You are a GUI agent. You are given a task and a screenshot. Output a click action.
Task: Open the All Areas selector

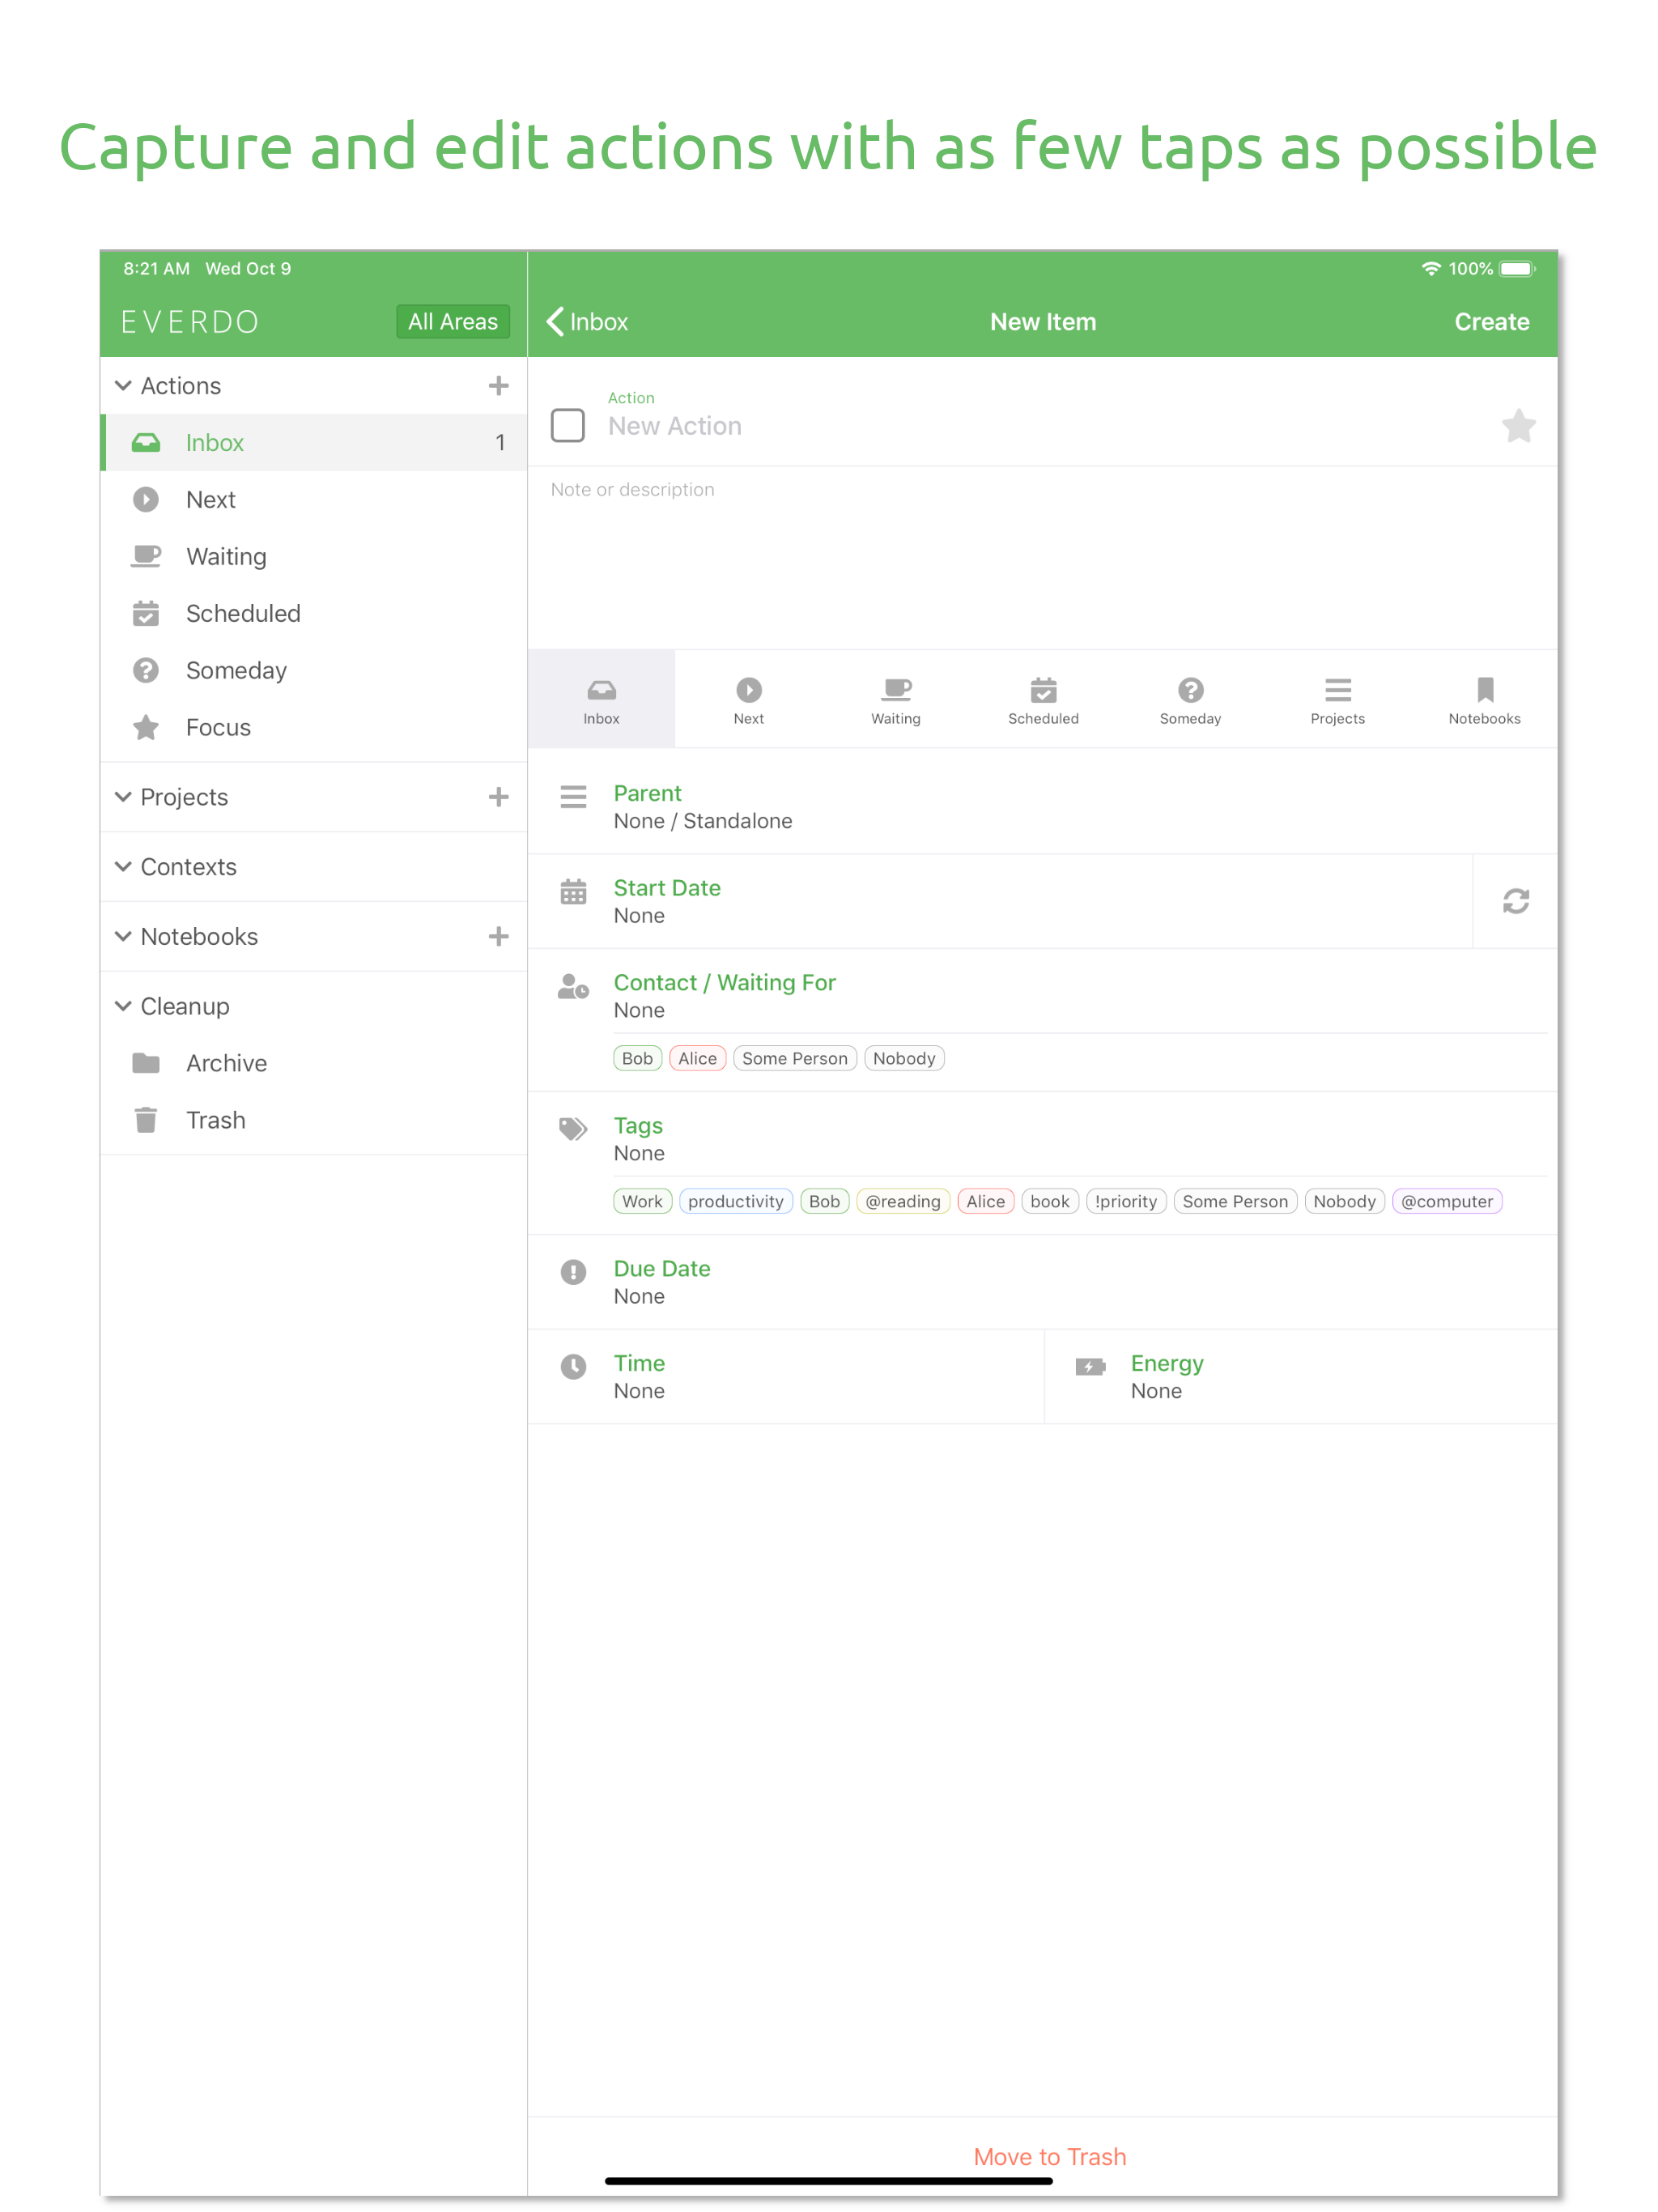[453, 322]
